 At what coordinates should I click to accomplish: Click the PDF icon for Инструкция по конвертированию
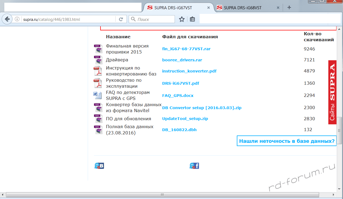coord(98,71)
